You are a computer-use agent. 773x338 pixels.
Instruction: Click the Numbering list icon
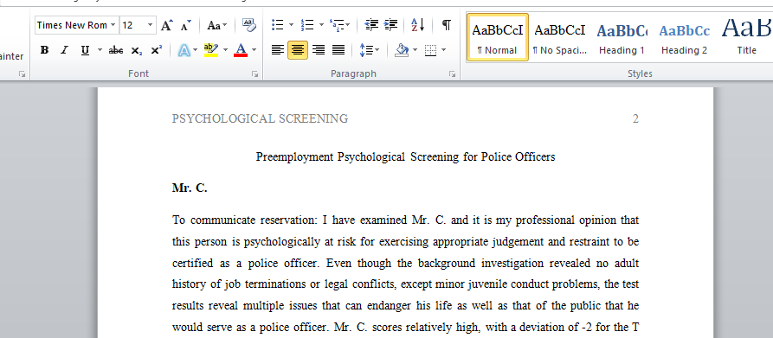(x=307, y=24)
